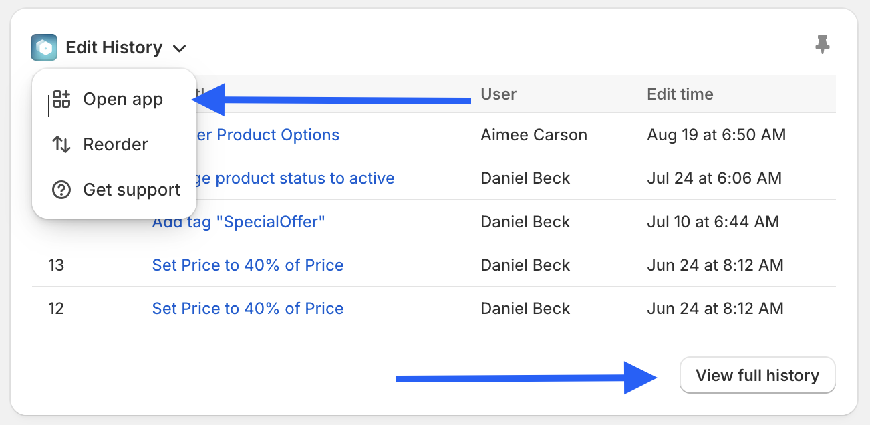Screen dimensions: 870x425
Task: Select Open app from the menu
Action: point(123,100)
